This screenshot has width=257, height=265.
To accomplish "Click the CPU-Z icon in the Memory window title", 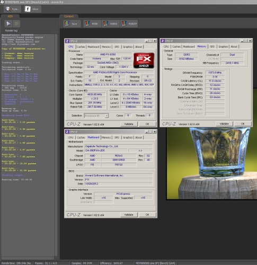I will pos(163,41).
